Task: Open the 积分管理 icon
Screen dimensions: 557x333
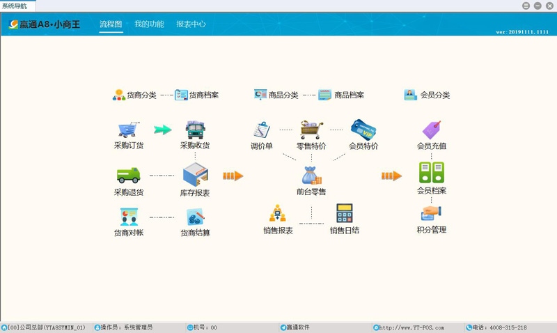Action: (431, 213)
